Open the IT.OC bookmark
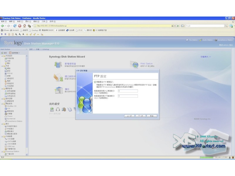Viewport: 235px width, 176px height. pyautogui.click(x=79, y=30)
